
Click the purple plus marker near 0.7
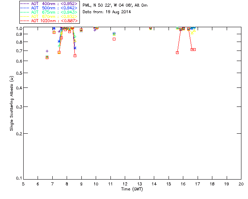click(47, 51)
